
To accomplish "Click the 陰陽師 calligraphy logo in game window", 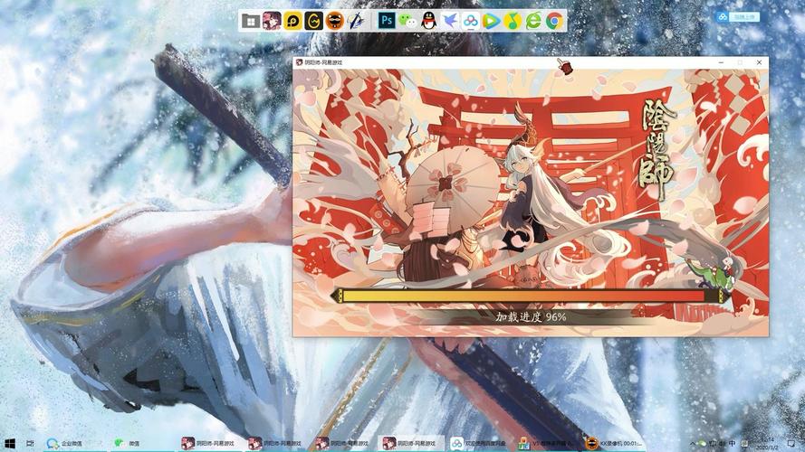I will [x=657, y=148].
